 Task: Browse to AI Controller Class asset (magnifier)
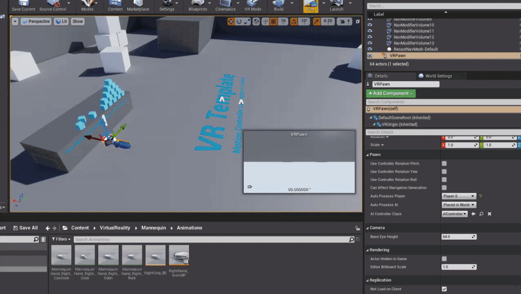[x=481, y=214]
